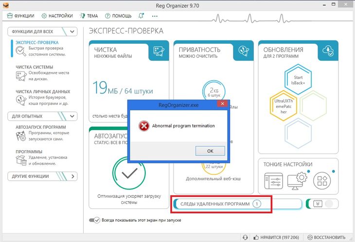Select the UltraUXThemePatcher hexagon
355x242 pixels.
[284, 105]
